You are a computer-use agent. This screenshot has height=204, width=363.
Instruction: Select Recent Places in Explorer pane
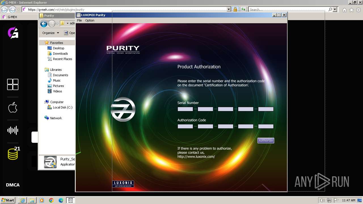(x=62, y=59)
